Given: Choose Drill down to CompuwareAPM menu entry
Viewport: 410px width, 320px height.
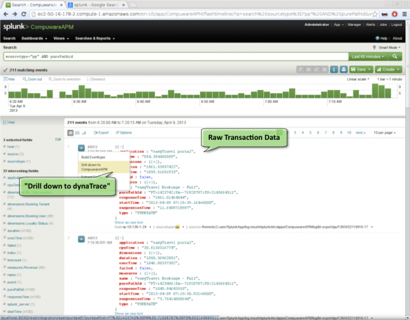Looking at the screenshot, I should point(104,167).
